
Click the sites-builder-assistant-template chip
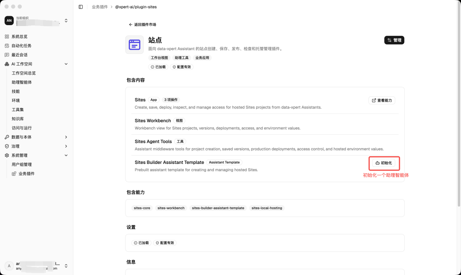218,208
